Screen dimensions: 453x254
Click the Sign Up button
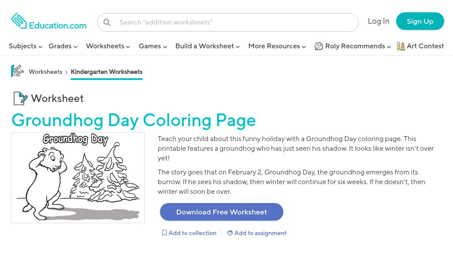click(420, 21)
